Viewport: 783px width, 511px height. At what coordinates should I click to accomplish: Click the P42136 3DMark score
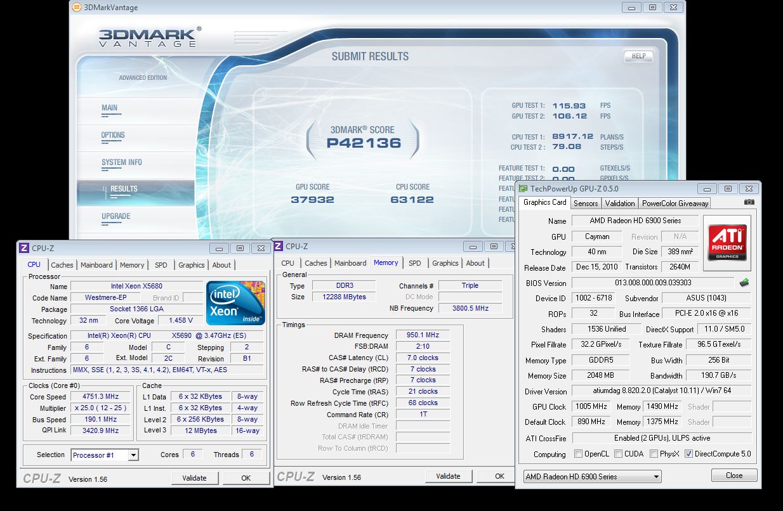coord(364,143)
